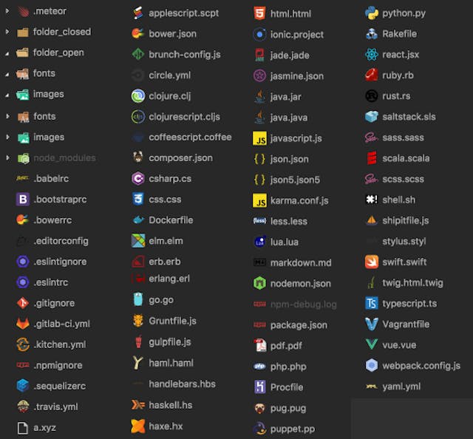
Task: Click the Docker whale icon for Dockerfile
Action: pos(138,220)
